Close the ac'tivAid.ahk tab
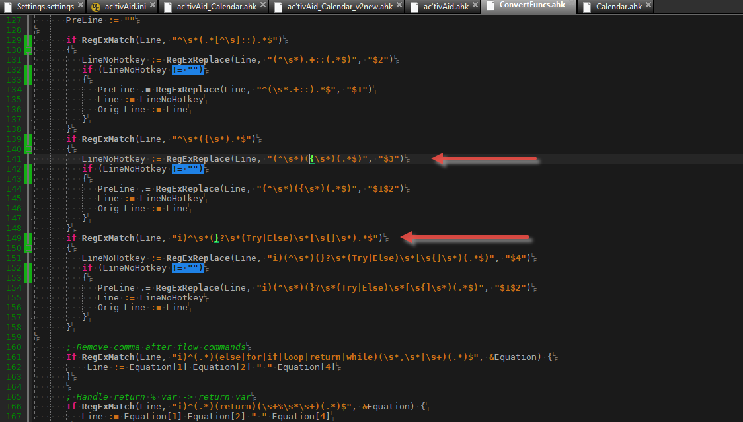 click(476, 7)
